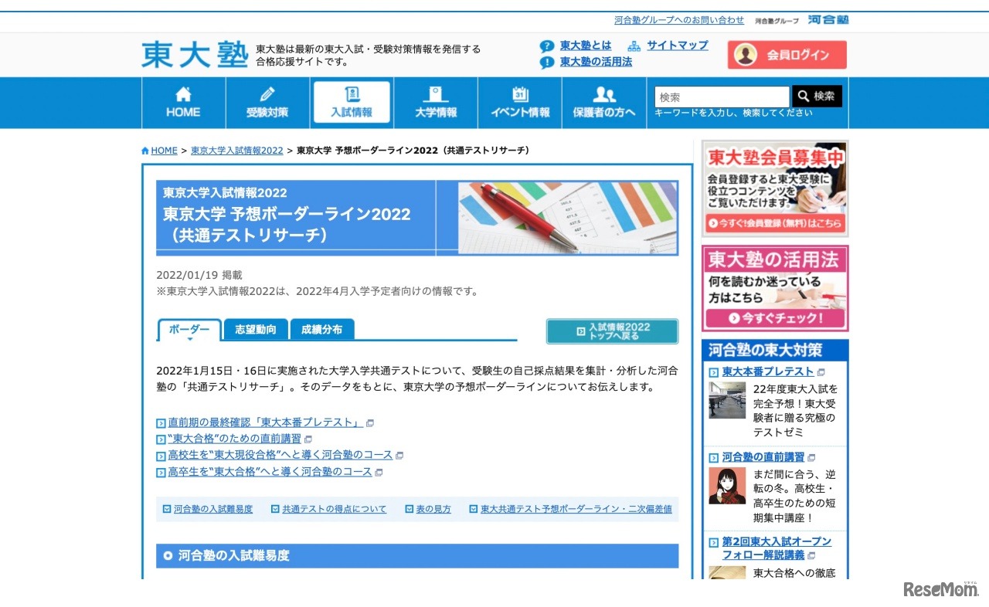Open the 保護者の方へ navigation menu
The height and width of the screenshot is (607, 989).
(604, 103)
